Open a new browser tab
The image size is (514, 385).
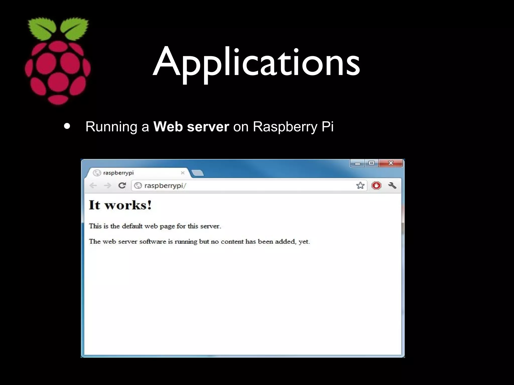point(198,173)
